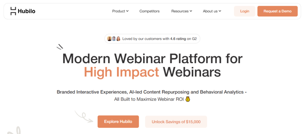Click the Hubilo brand name text
Viewport: 307px width, 134px height.
point(26,11)
